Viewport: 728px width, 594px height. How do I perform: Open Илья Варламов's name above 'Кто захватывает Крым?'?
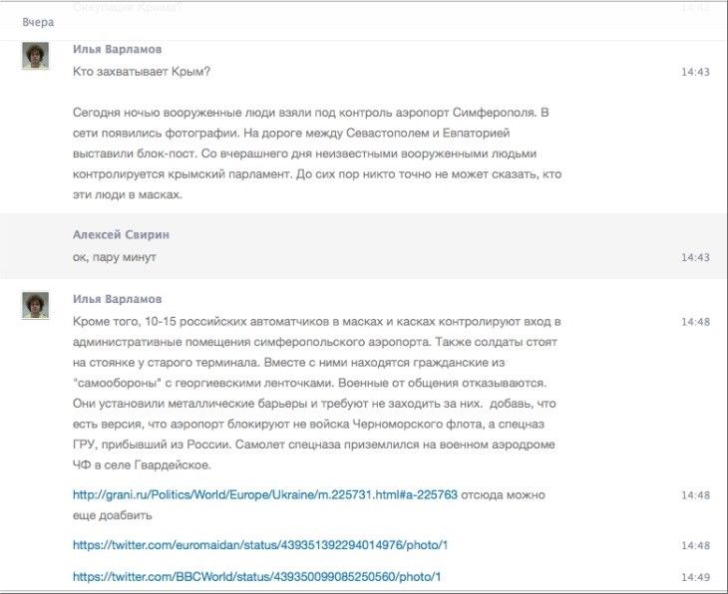(x=117, y=50)
